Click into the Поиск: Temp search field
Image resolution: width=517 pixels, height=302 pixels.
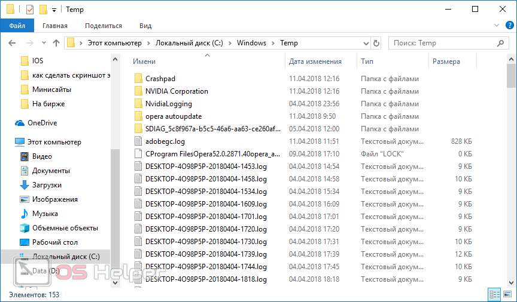pyautogui.click(x=442, y=43)
